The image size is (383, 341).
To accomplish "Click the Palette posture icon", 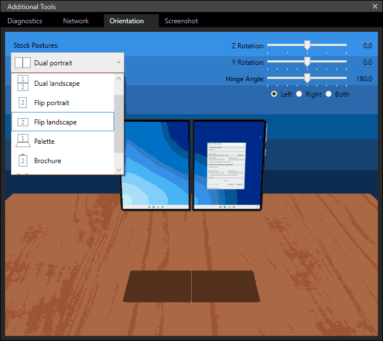I will 23,141.
